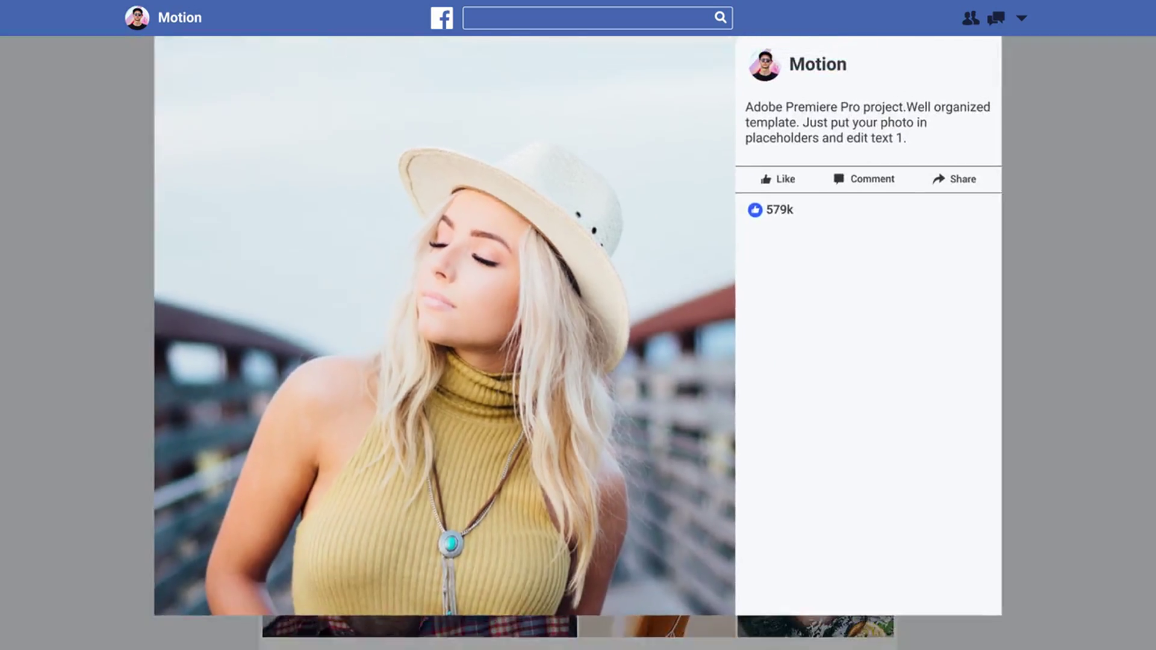Viewport: 1156px width, 650px height.
Task: Select the dark food thumbnail at bottom right
Action: [x=815, y=627]
